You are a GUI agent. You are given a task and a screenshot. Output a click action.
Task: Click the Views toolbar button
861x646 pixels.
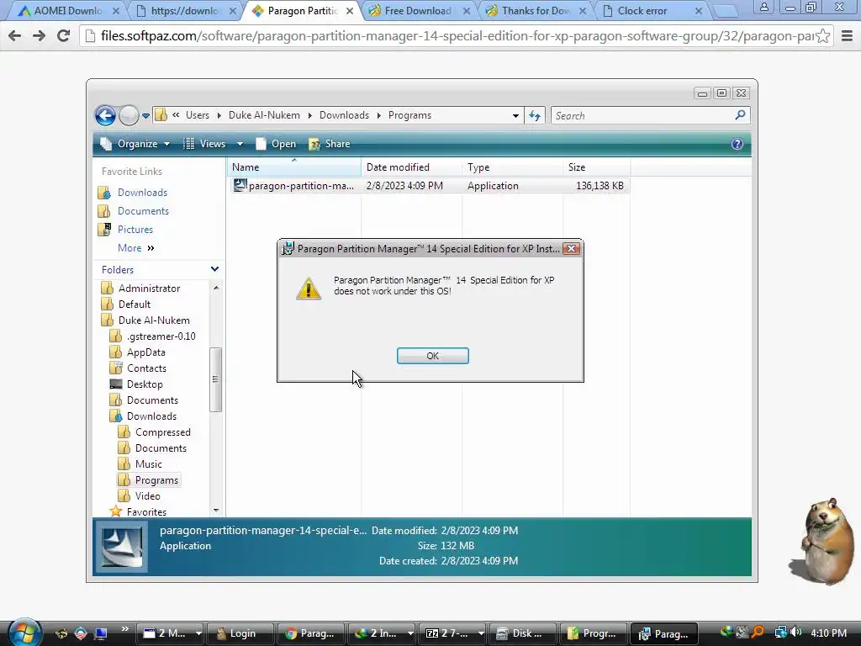(x=205, y=144)
